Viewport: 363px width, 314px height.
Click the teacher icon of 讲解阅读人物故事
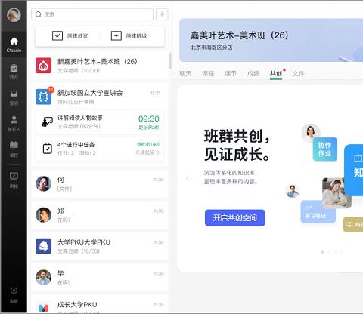(47, 122)
